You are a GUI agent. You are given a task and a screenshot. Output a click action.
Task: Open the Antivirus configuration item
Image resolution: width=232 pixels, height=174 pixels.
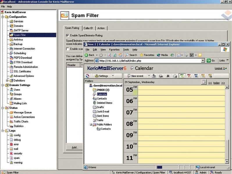point(18,40)
